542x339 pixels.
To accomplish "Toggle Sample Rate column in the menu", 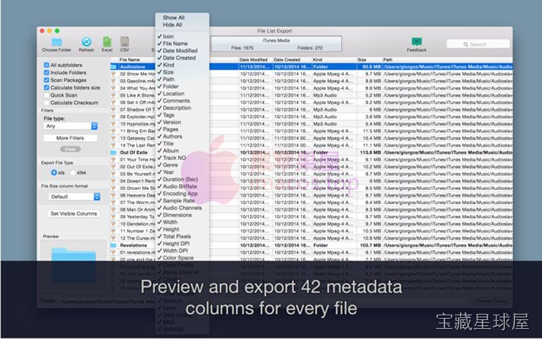I will pos(178,201).
